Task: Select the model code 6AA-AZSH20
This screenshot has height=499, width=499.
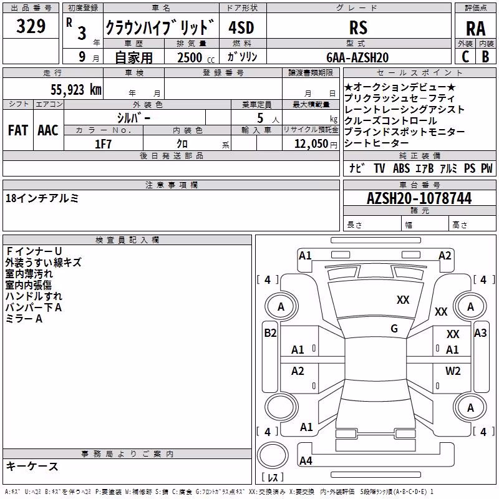Action: point(357,57)
